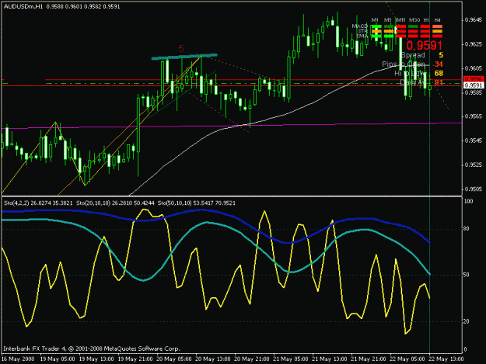Click the 0.9565 price axis label
The height and width of the screenshot is (364, 486).
coord(474,116)
